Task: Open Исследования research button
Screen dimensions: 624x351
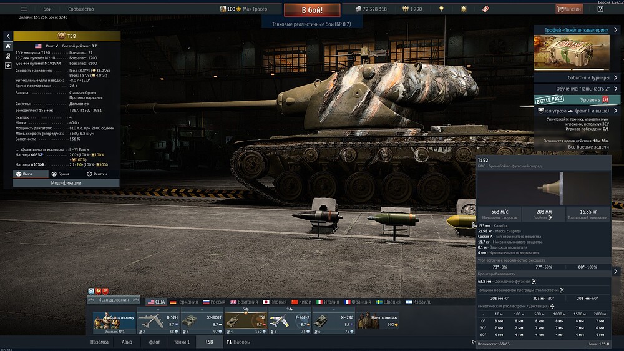Action: pyautogui.click(x=114, y=300)
